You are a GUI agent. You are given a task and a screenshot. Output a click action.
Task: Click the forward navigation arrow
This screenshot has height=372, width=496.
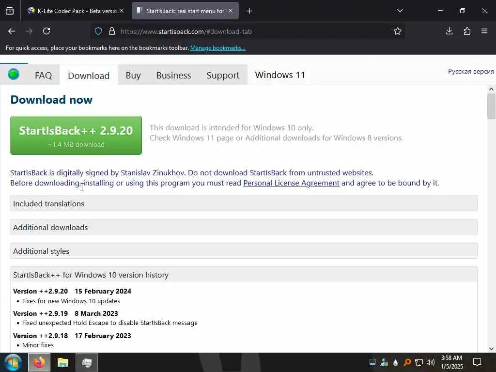coord(29,31)
